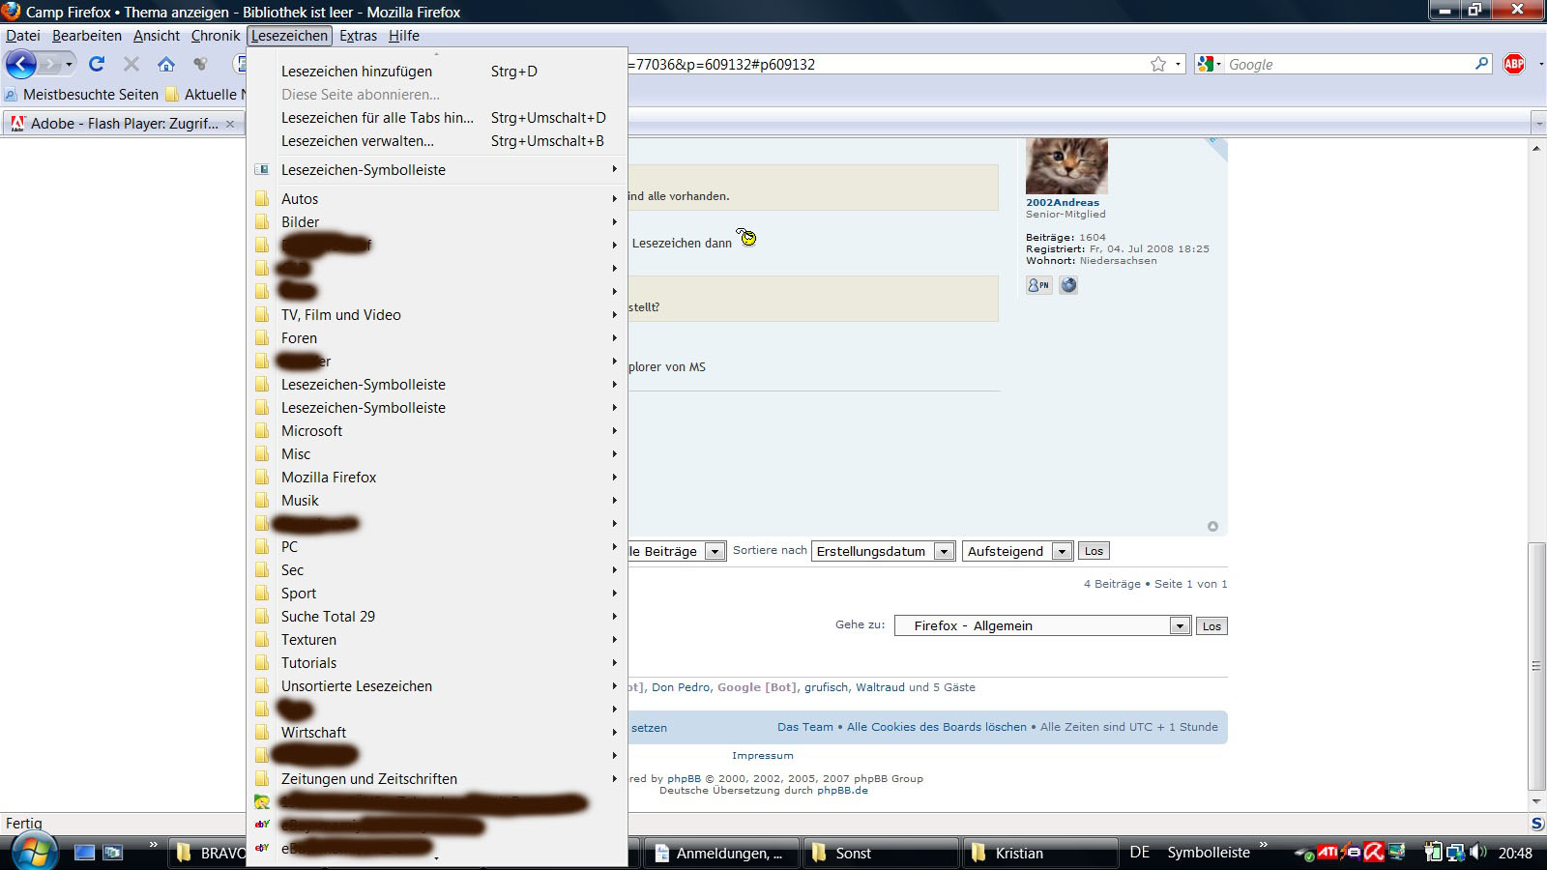The image size is (1547, 870).
Task: Open the Beiträge filter dropdown
Action: point(677,551)
